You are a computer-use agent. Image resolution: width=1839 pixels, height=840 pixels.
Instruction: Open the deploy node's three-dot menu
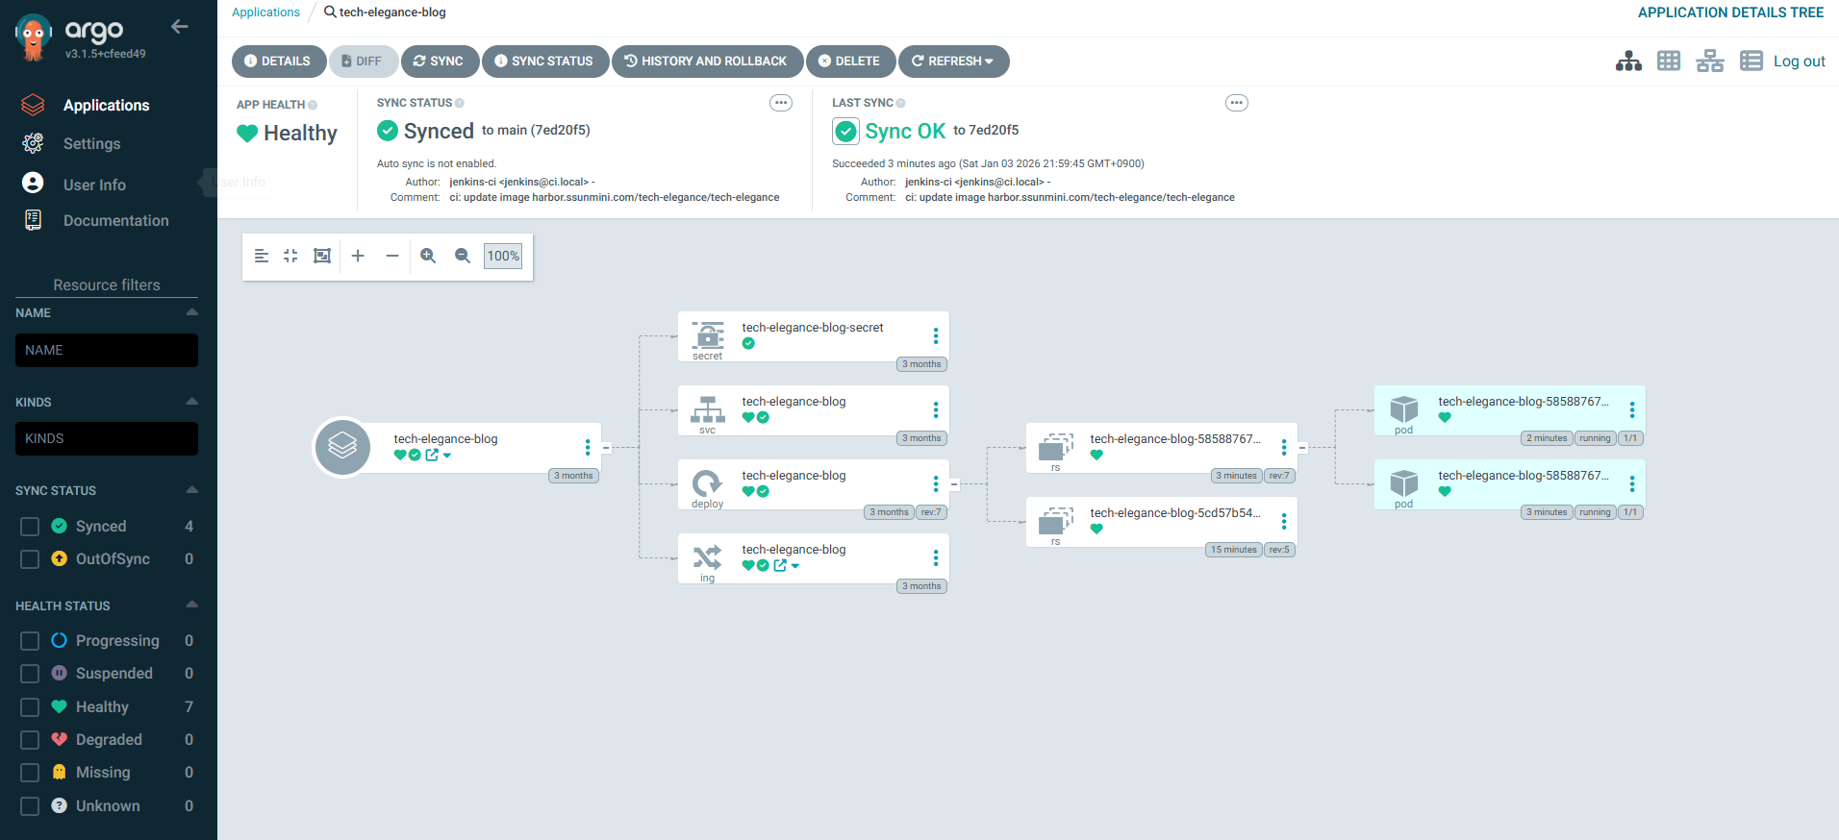935,483
